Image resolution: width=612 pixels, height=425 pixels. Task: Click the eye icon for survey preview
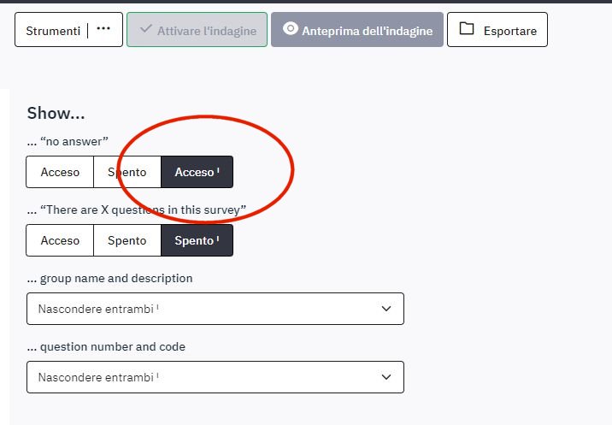tap(290, 29)
